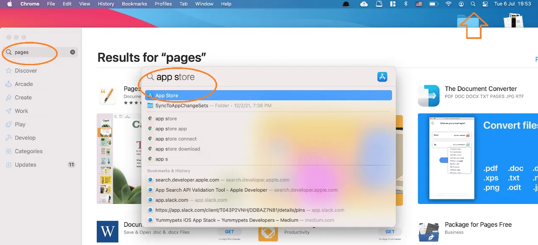The image size is (538, 245).
Task: Open the document stack on the desktop
Action: 513,20
